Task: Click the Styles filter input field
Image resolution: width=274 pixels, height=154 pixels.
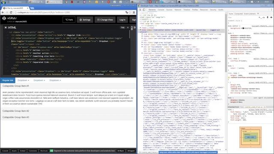Action: pos(243,18)
